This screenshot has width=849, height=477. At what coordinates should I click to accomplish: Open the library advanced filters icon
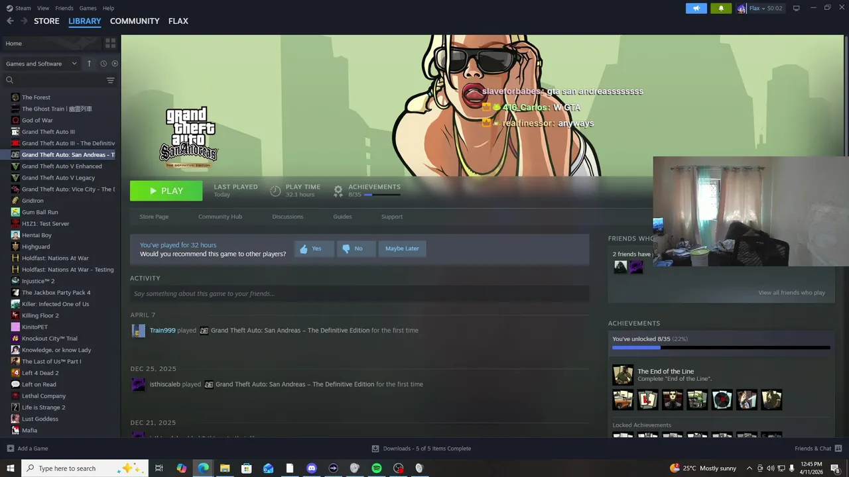coord(110,80)
